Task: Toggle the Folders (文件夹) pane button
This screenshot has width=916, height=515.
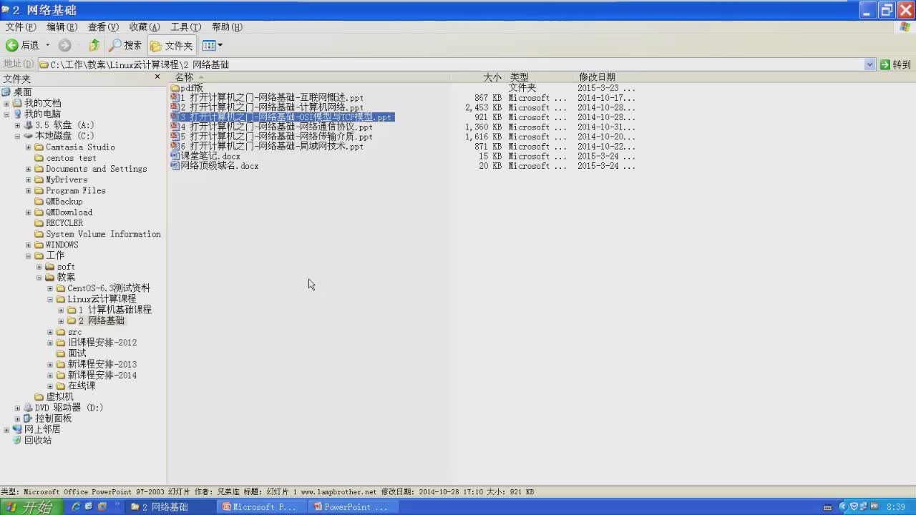Action: point(172,46)
